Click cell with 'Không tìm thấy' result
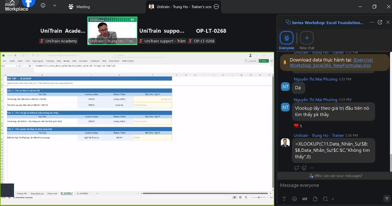The width and height of the screenshot is (392, 206). (x=152, y=121)
